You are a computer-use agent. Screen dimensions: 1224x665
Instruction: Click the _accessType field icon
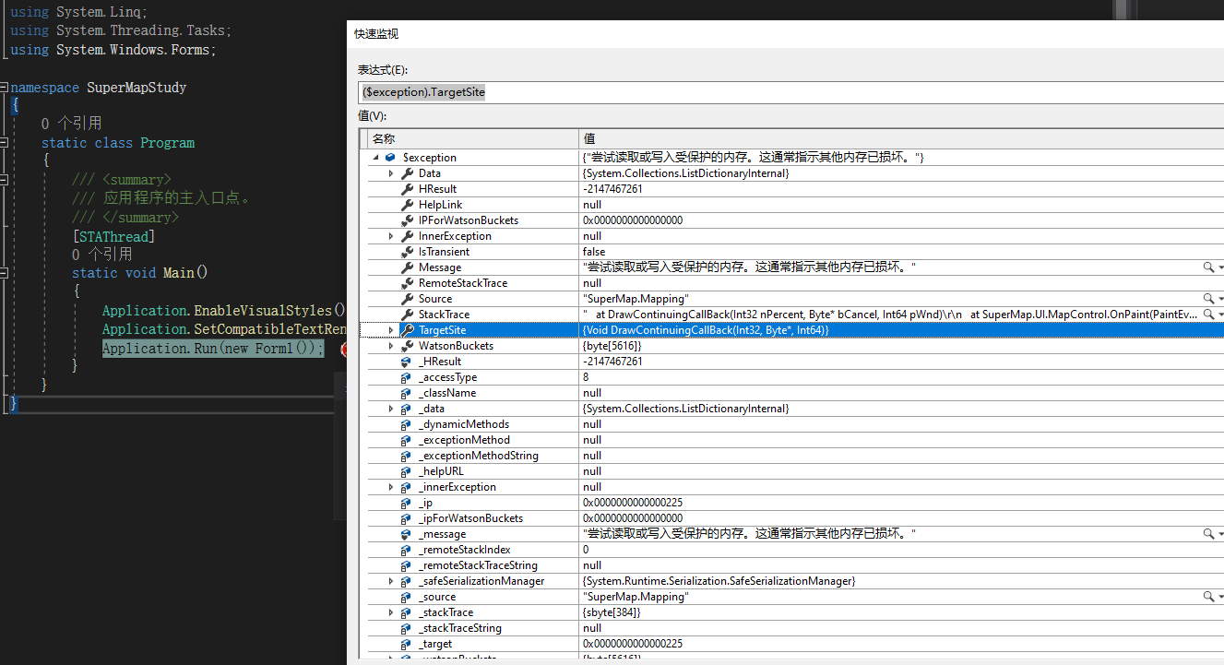[407, 377]
